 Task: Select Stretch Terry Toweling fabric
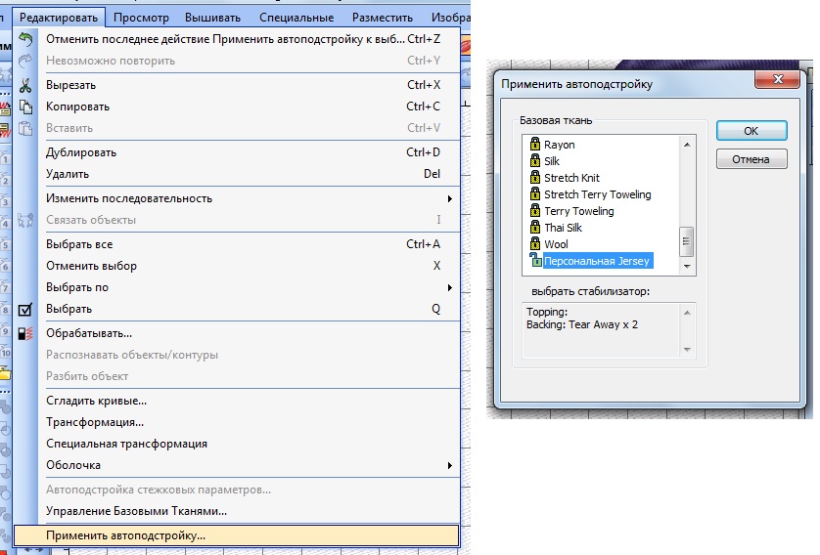597,194
